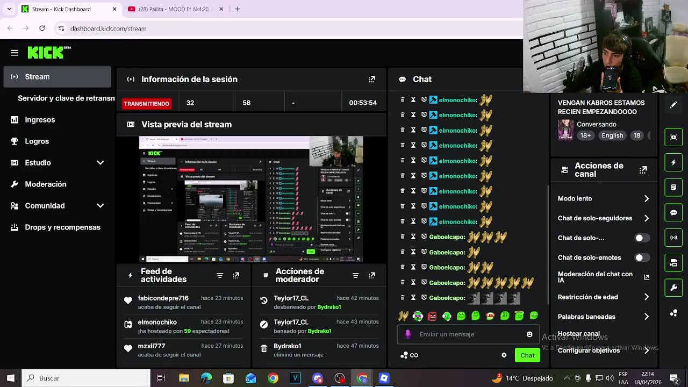Toggle the chat bubble widget icon

point(673,212)
